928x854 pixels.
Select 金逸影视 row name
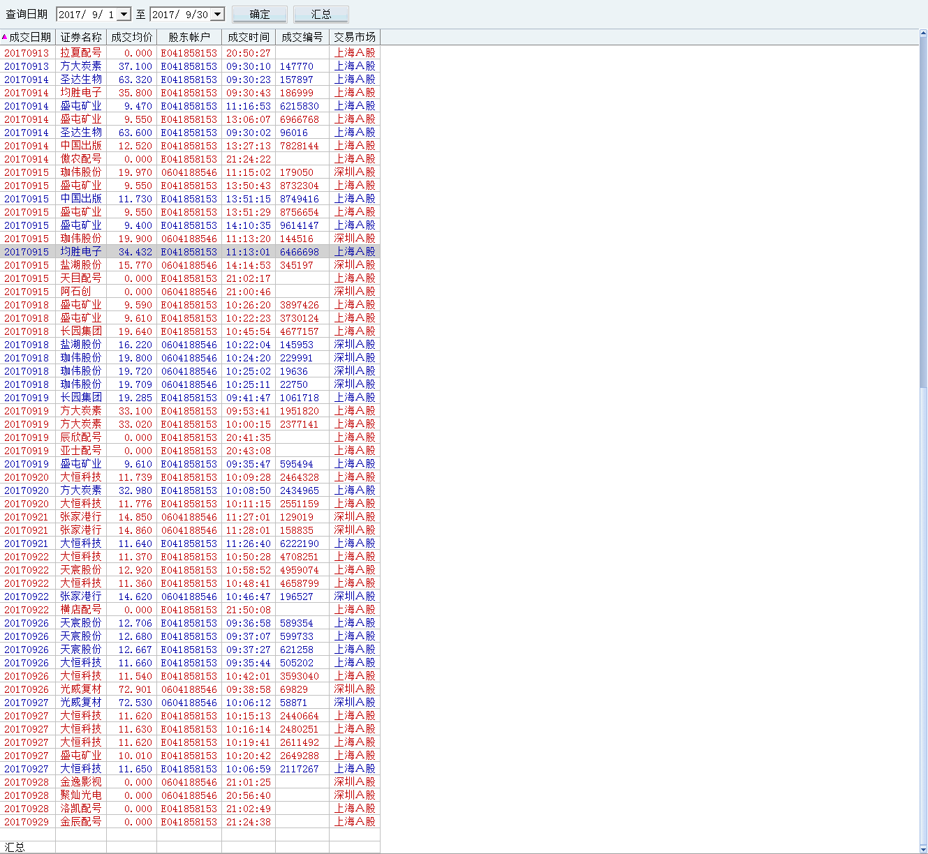pos(81,782)
